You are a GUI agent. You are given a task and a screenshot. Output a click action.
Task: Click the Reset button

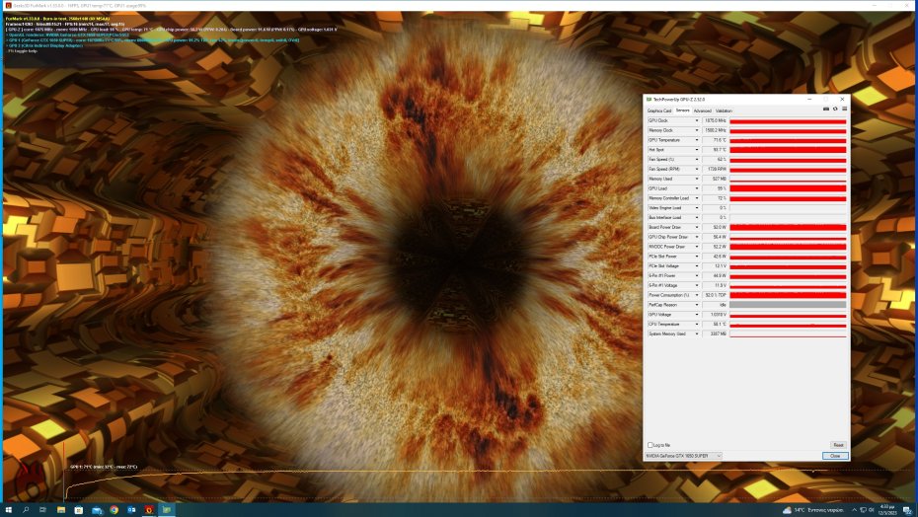coord(837,445)
